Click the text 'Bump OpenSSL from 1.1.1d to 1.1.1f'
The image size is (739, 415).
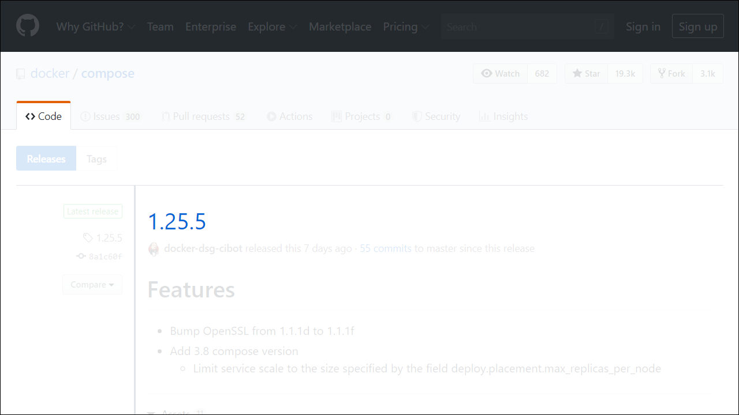tap(262, 331)
